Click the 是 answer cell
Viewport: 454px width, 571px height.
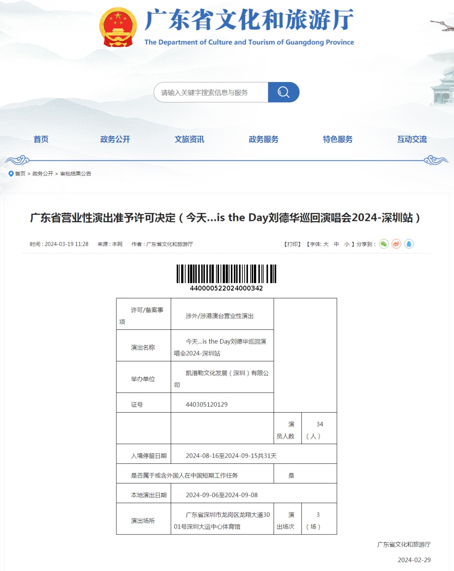pos(306,474)
